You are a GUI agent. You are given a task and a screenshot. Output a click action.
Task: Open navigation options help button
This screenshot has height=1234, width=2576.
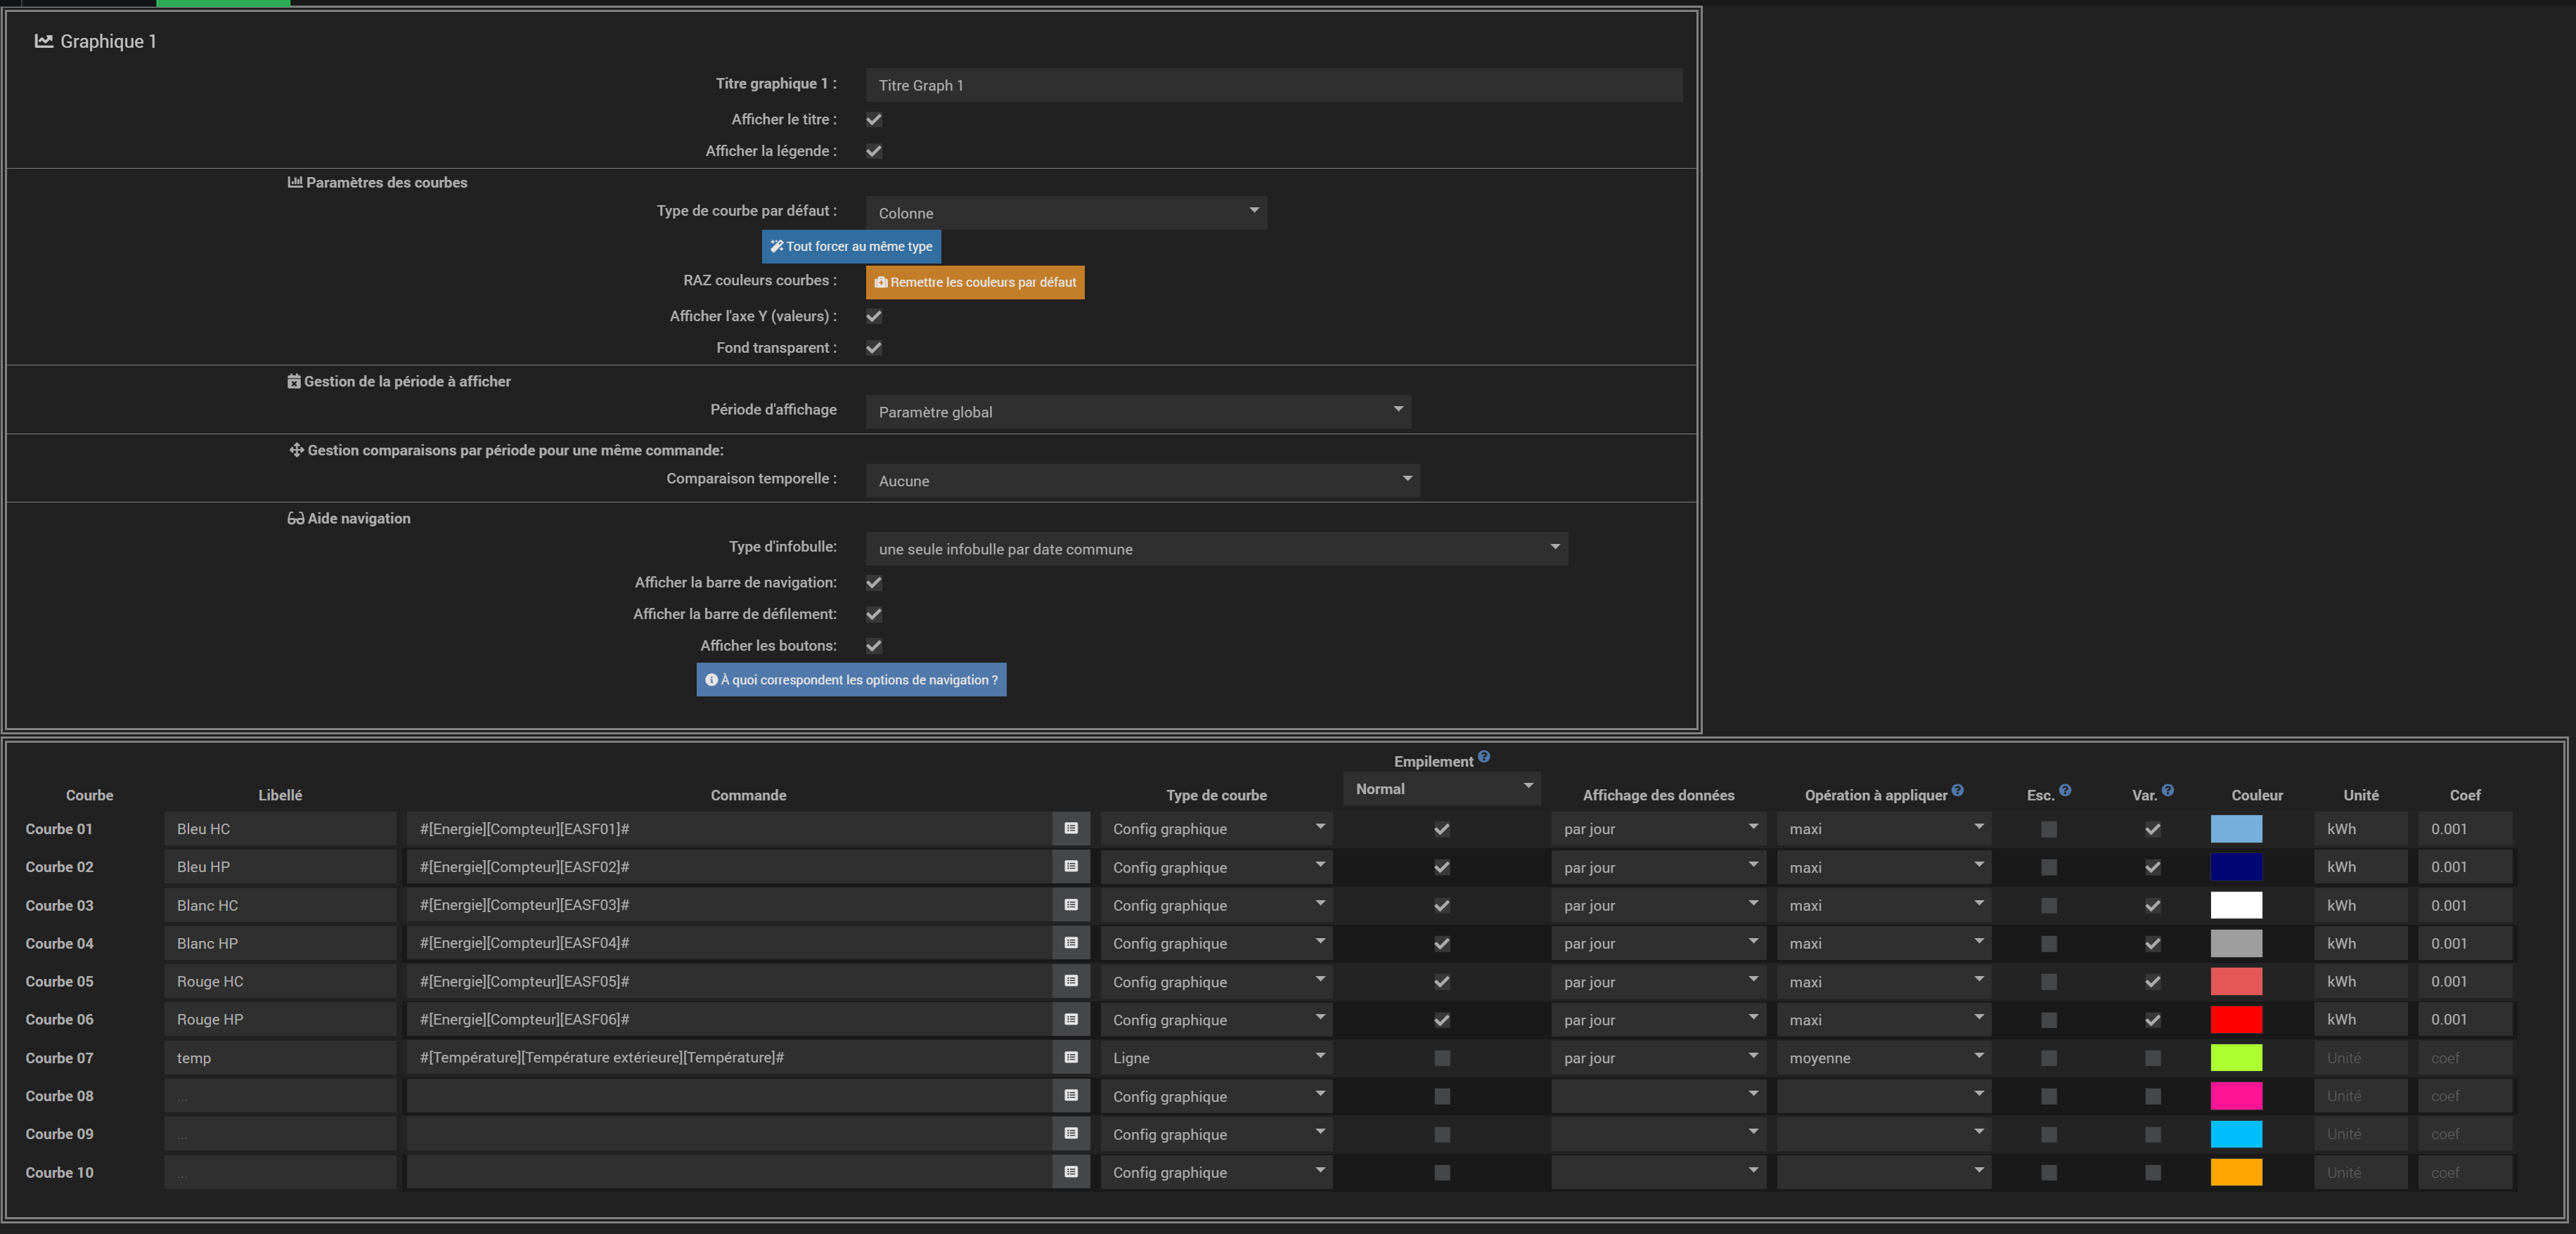[x=851, y=680]
